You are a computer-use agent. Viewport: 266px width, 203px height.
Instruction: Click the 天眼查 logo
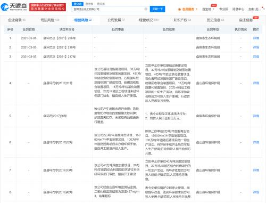pos(14,7)
